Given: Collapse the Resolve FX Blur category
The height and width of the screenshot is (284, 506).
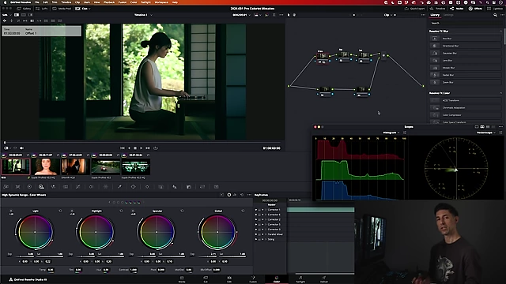Looking at the screenshot, I should point(500,32).
